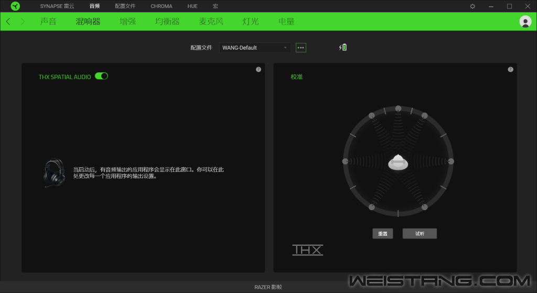This screenshot has width=537, height=293.
Task: Select the front right speaker node
Action: point(424,116)
